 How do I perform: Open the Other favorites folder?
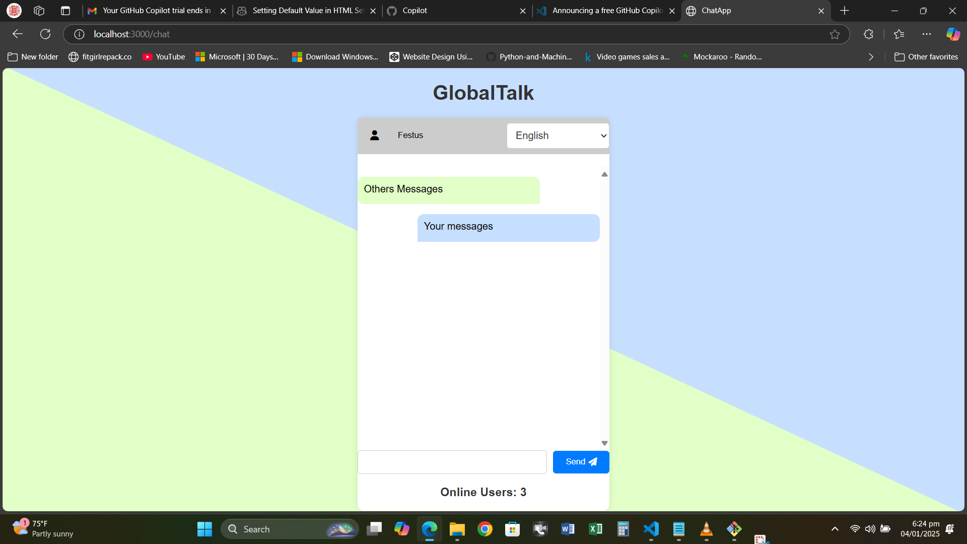click(926, 57)
